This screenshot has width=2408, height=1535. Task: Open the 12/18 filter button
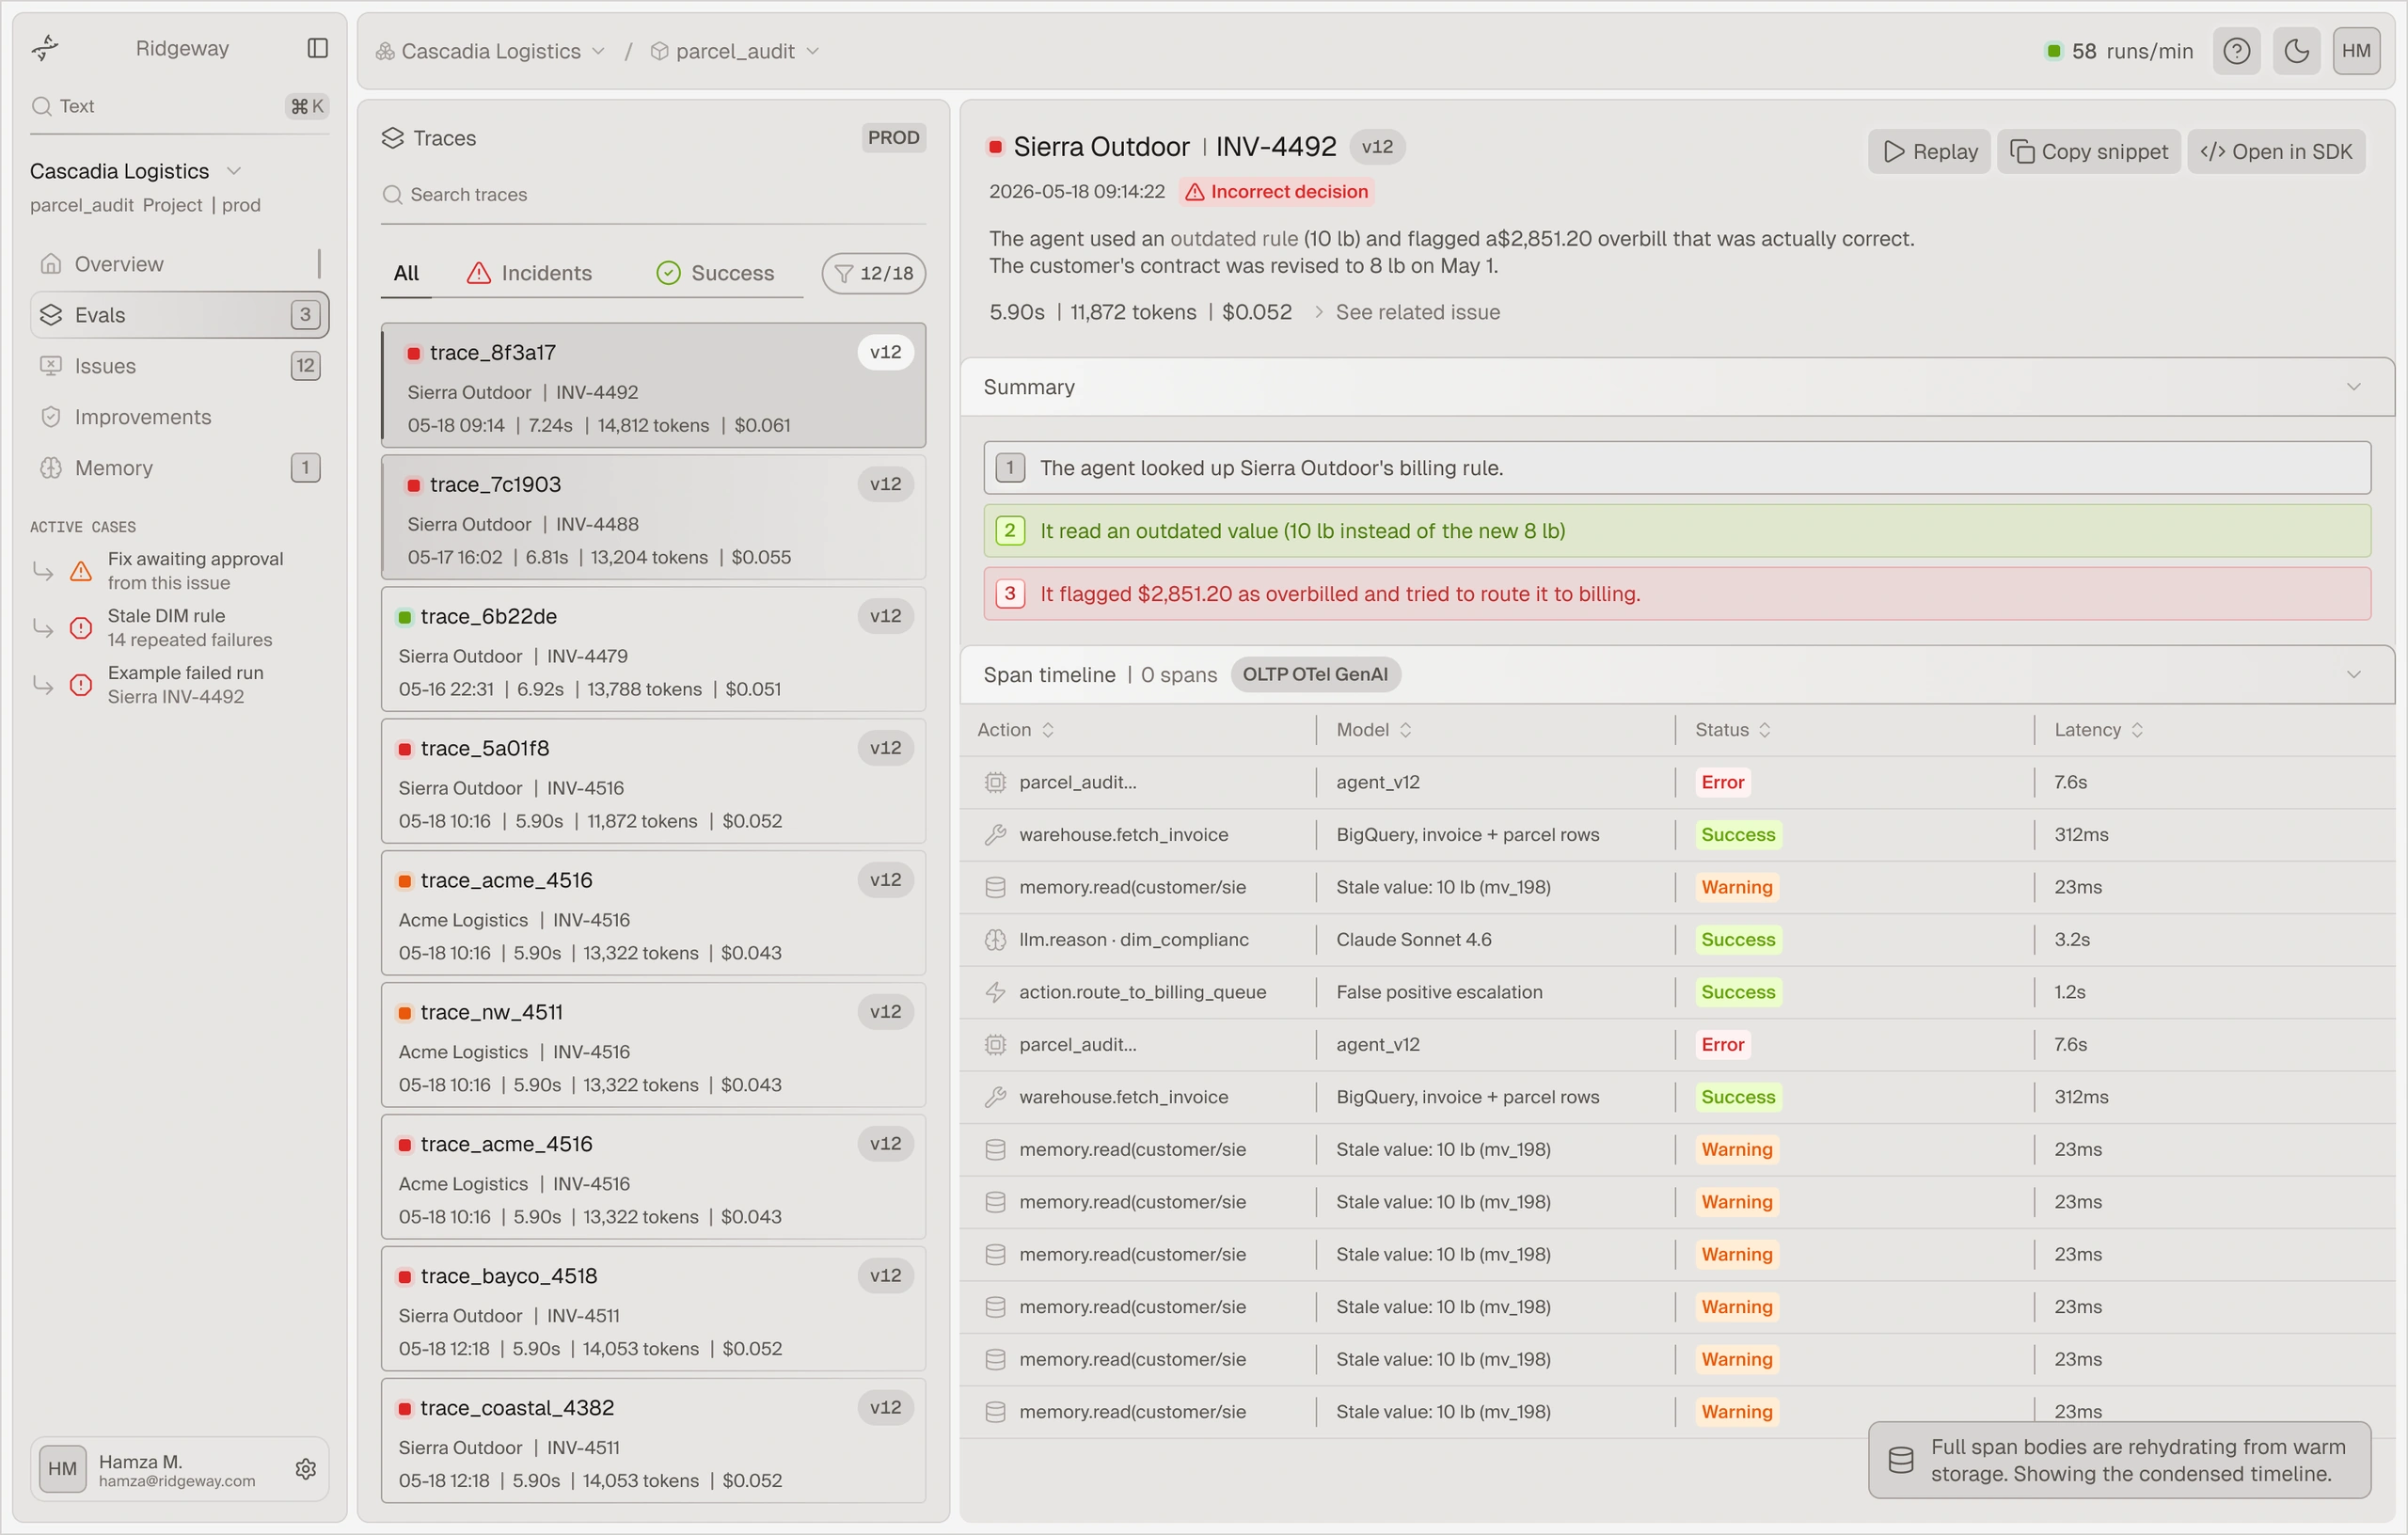(x=874, y=273)
